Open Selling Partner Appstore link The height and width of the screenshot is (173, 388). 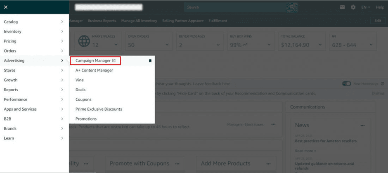click(183, 21)
